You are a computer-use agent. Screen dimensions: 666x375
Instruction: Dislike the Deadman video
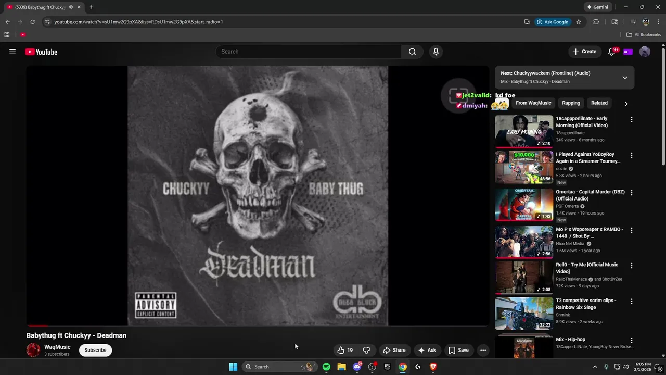tap(366, 350)
